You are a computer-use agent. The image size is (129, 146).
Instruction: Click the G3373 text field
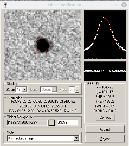[67, 123]
